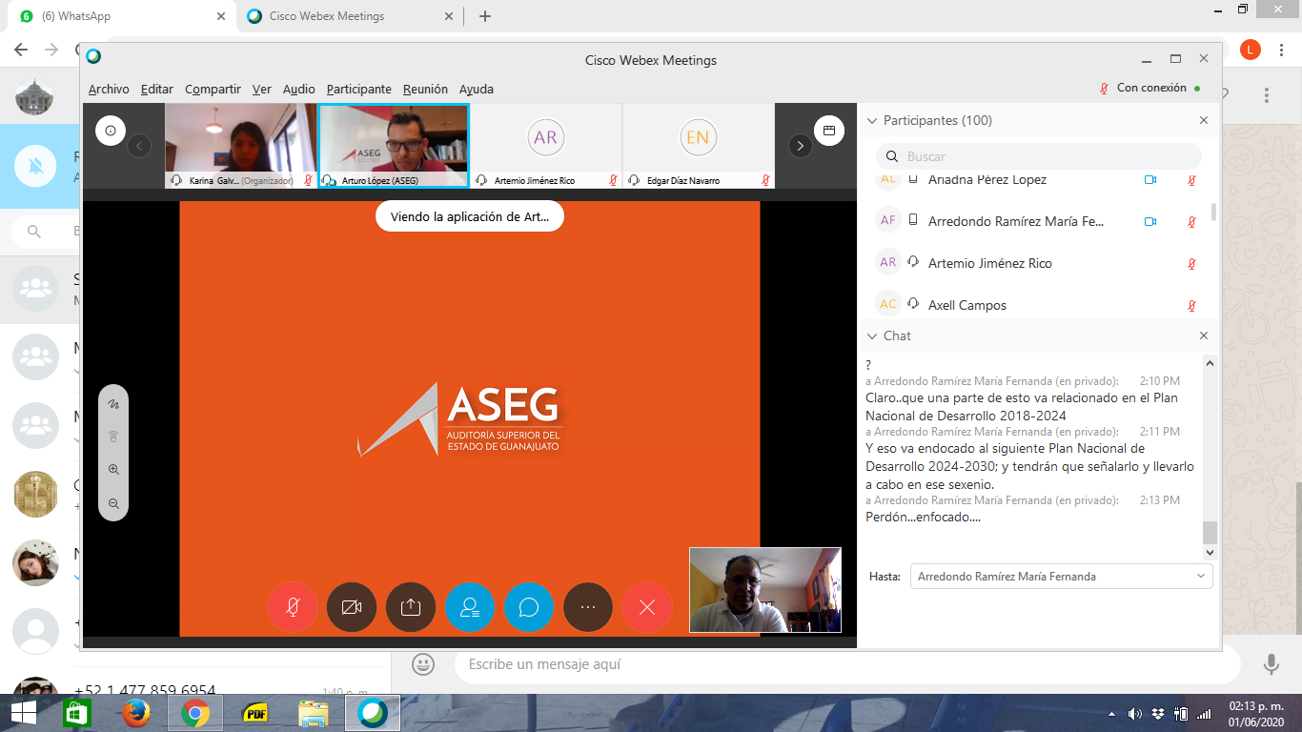
Task: Select Edgar Díaz Navarro video tile
Action: [x=699, y=146]
